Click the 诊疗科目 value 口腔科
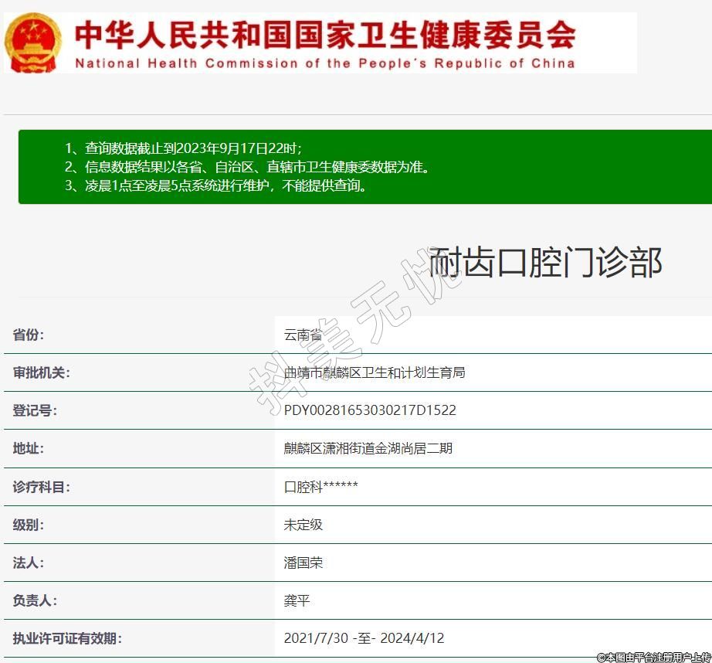The height and width of the screenshot is (663, 712). click(320, 487)
